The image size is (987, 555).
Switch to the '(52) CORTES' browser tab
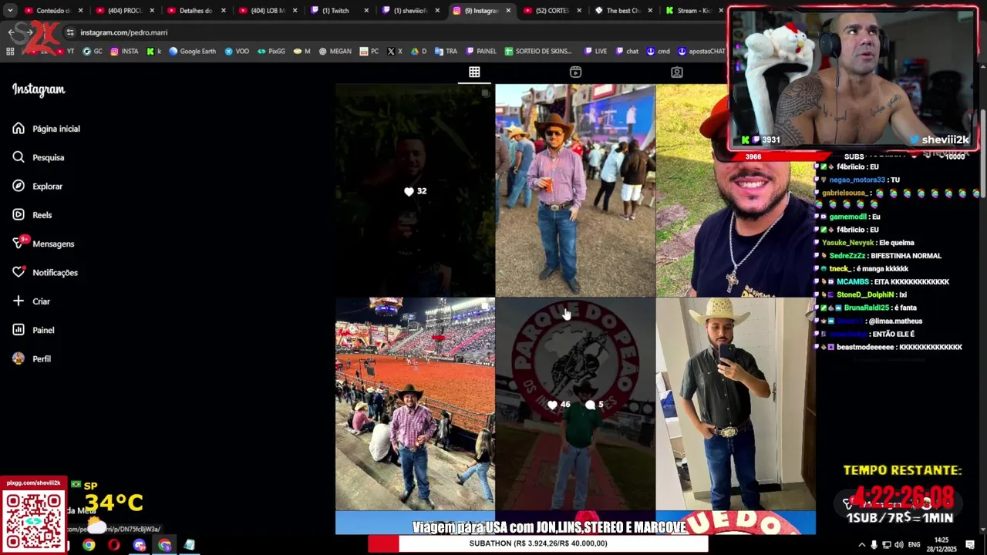[x=551, y=11]
